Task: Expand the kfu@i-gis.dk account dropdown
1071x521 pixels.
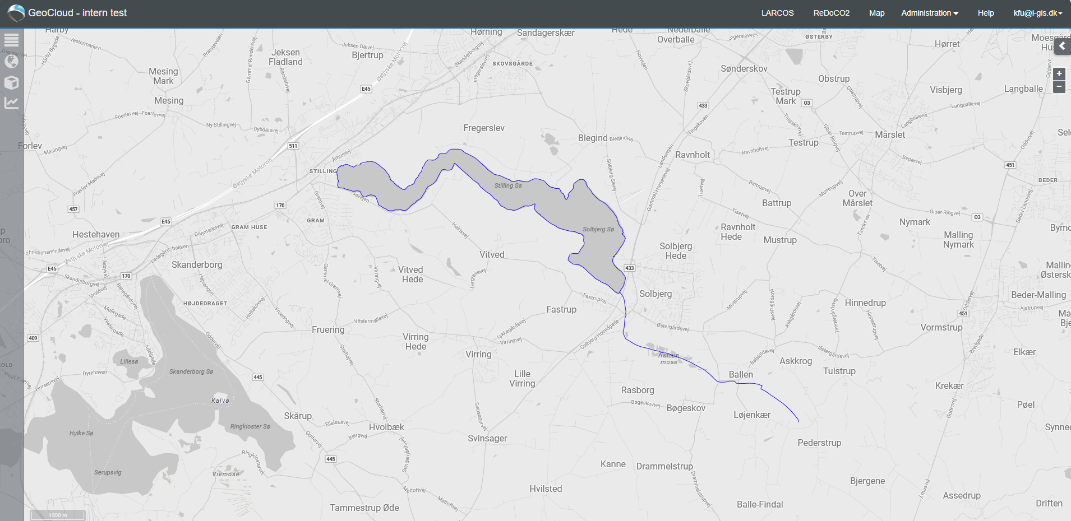Action: coord(1038,13)
